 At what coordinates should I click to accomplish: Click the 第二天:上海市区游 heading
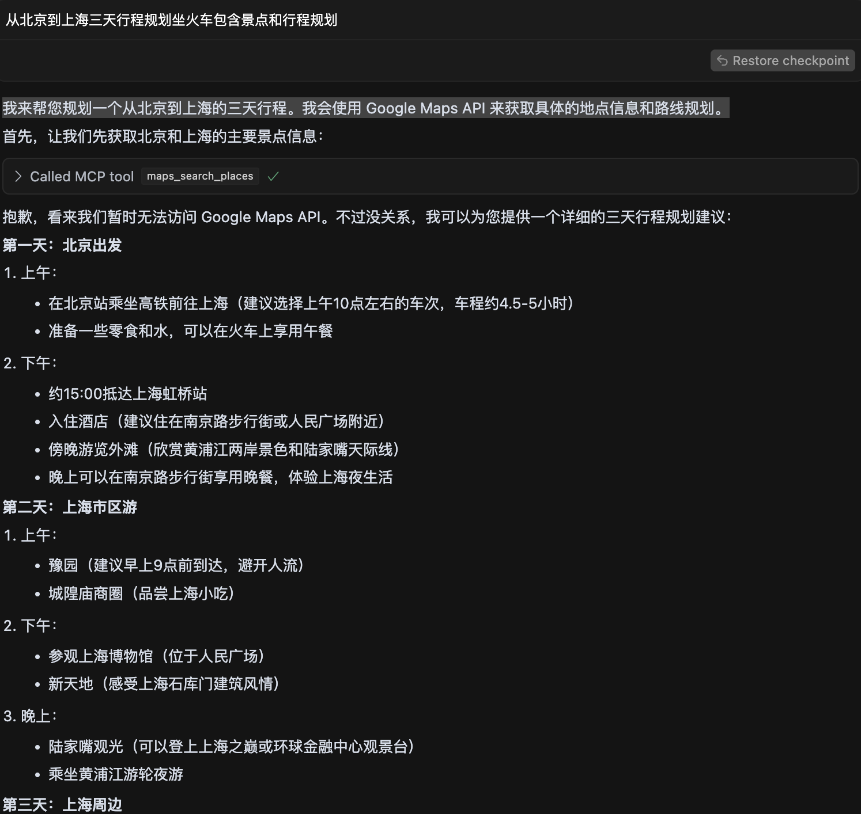coord(70,507)
